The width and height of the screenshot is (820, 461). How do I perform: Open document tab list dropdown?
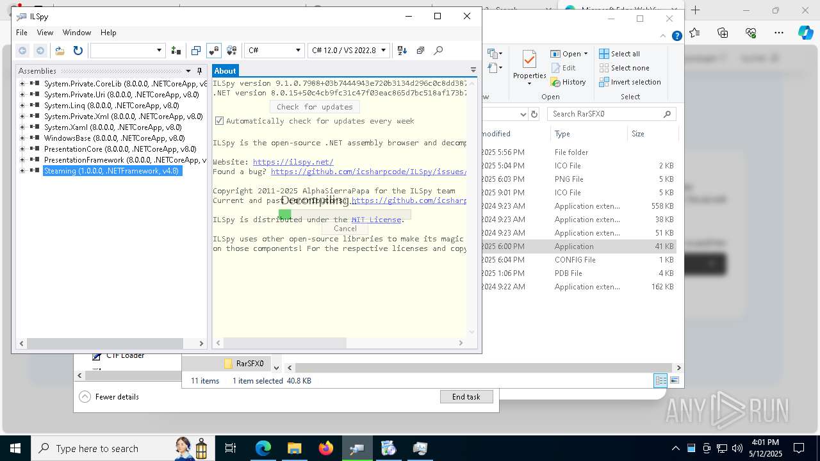pyautogui.click(x=473, y=70)
